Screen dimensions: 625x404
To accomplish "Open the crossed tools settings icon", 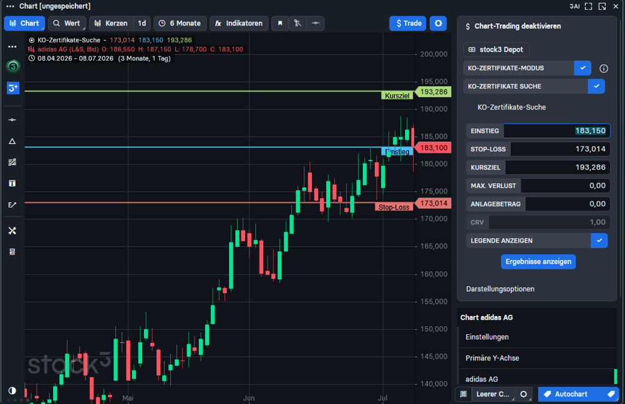I will (x=12, y=231).
